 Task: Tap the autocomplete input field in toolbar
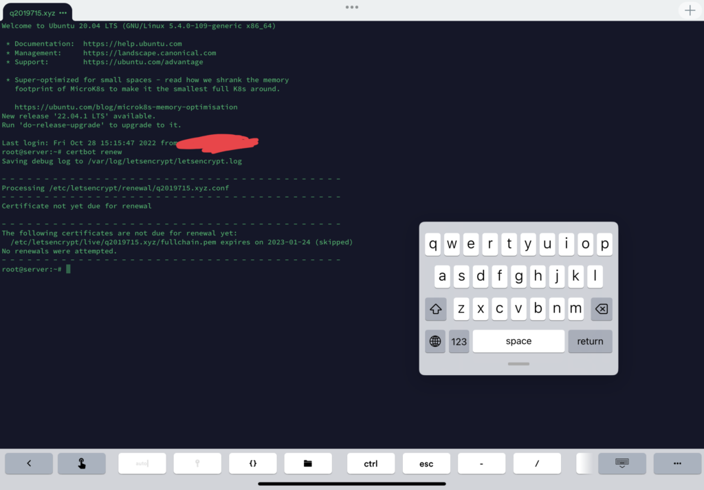click(142, 463)
